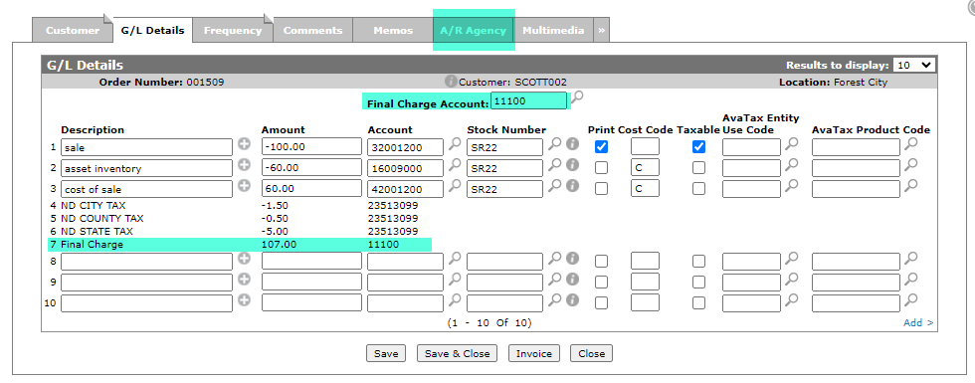
Task: Click ND CITY TAX row text
Action: pyautogui.click(x=94, y=205)
